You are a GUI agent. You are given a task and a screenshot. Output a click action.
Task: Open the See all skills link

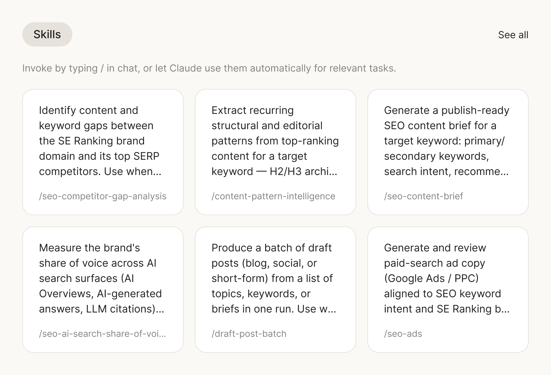[513, 35]
